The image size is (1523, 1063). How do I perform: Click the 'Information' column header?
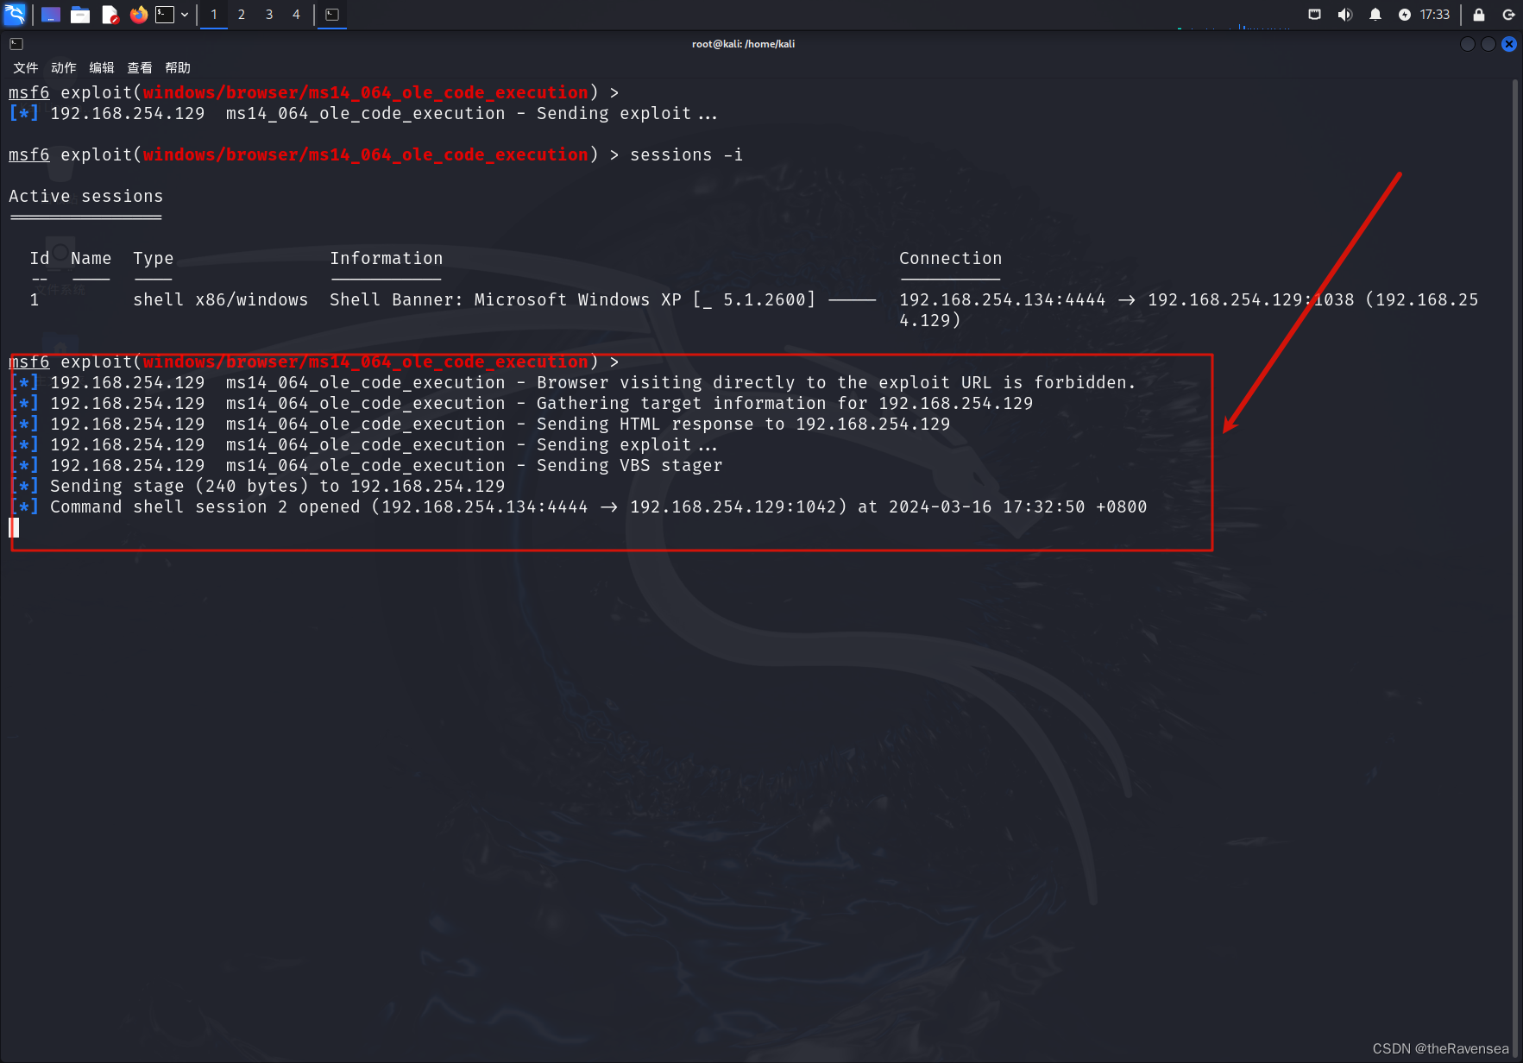coord(387,258)
